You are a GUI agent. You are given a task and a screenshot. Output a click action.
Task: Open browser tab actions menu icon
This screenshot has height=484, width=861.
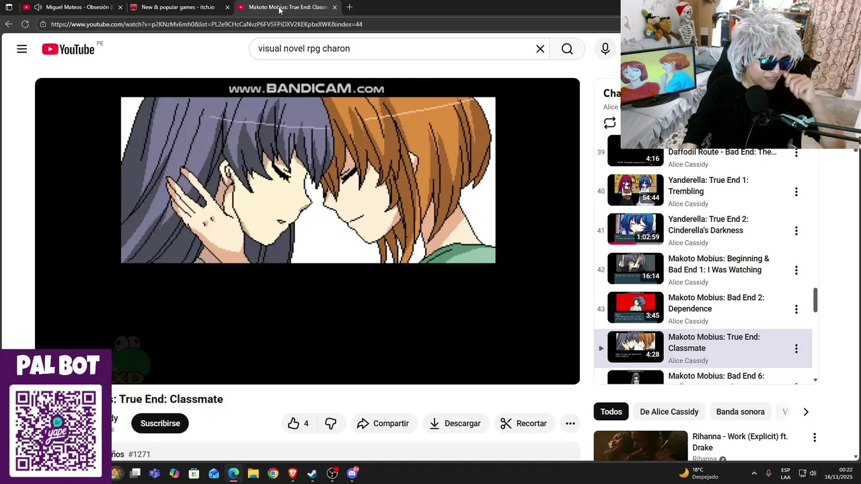tap(9, 7)
